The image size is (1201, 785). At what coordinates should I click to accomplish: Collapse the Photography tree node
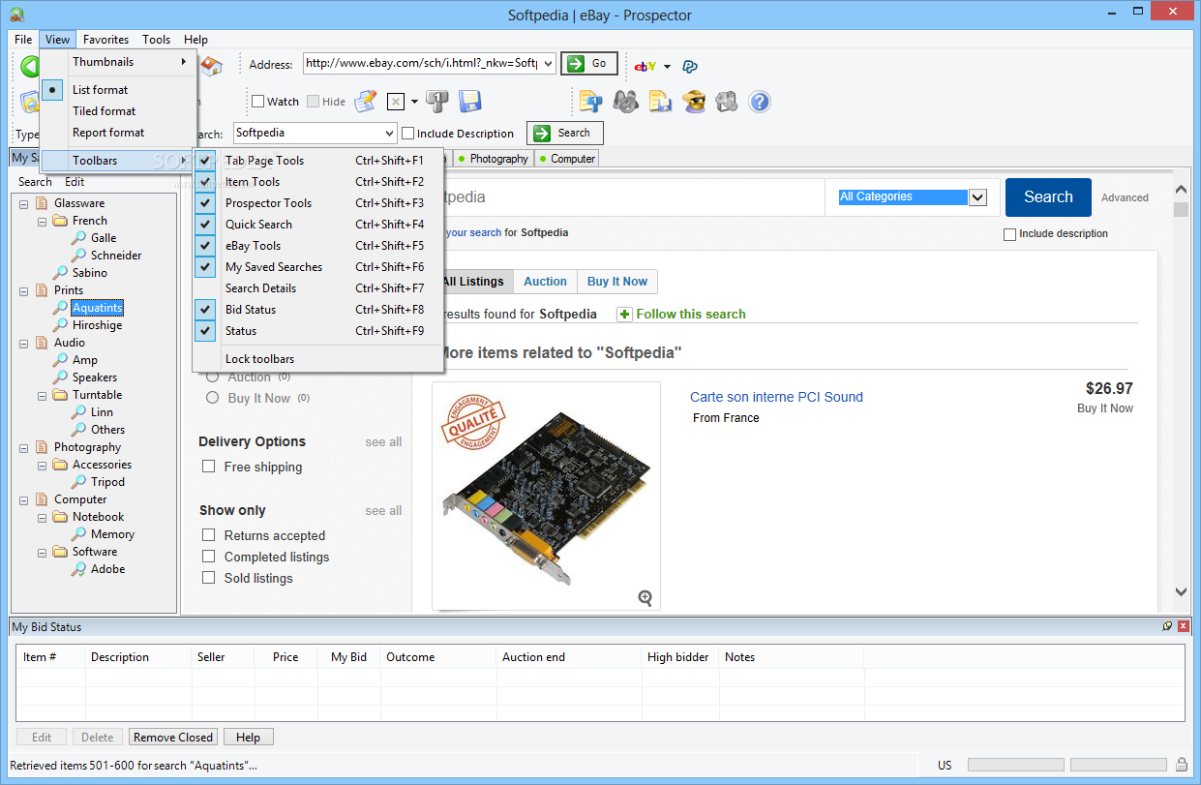coord(24,447)
